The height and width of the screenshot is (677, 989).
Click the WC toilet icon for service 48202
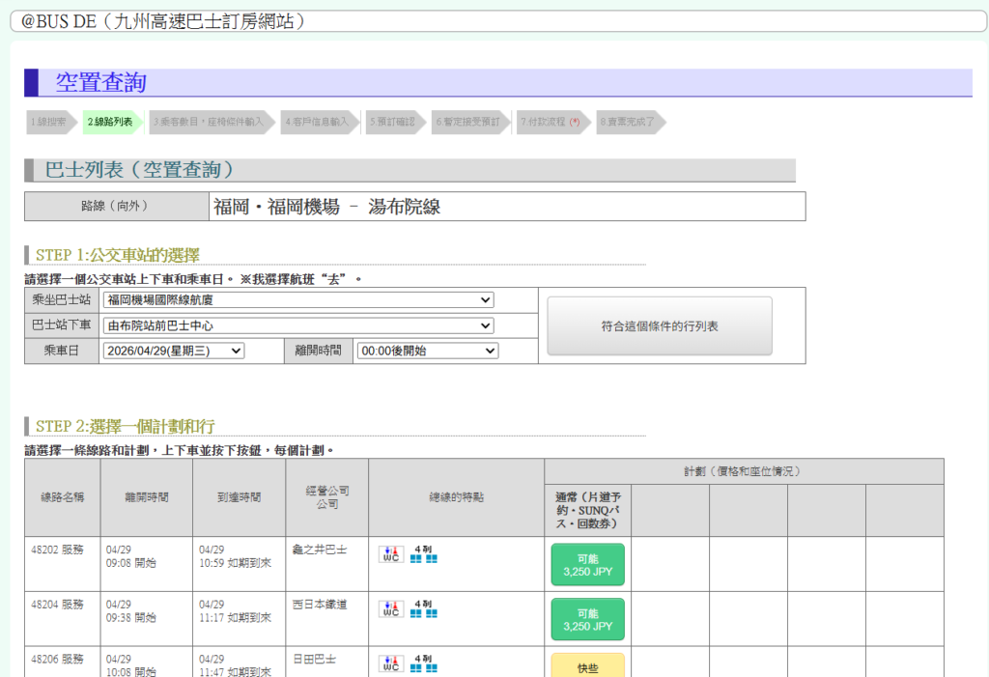click(x=390, y=554)
